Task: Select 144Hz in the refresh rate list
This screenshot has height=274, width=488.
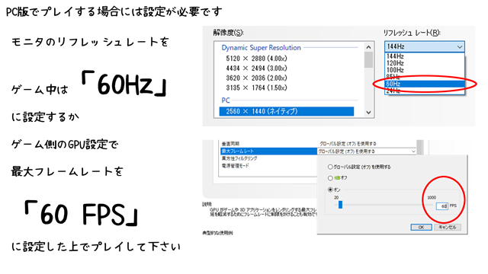Action: point(425,56)
